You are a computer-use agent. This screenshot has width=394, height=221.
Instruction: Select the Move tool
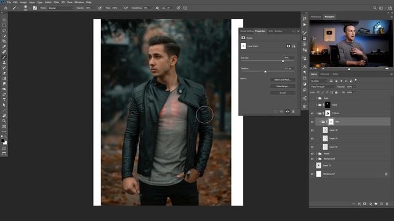click(x=4, y=20)
